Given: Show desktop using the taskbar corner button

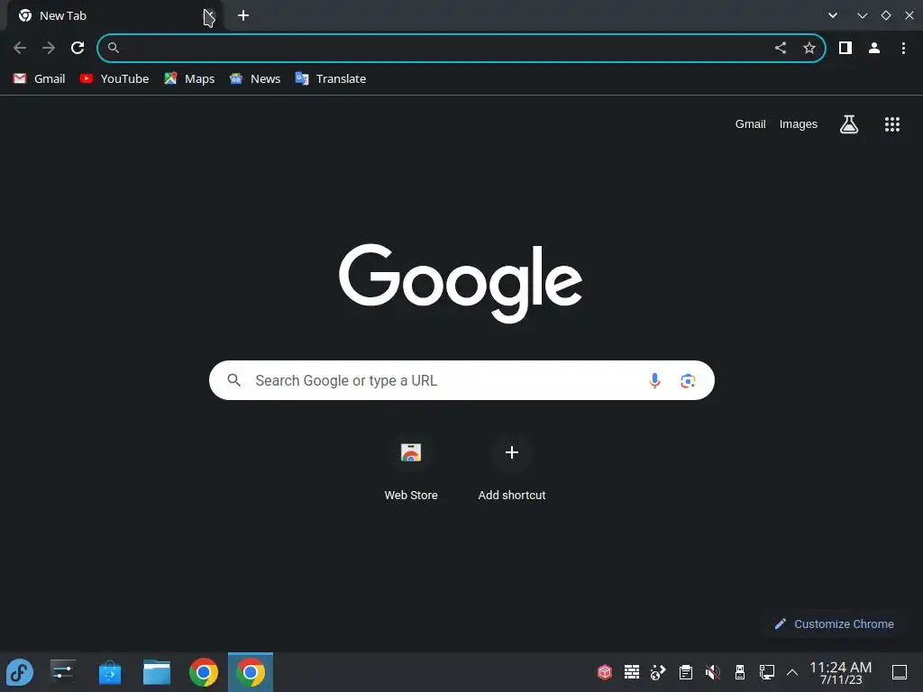Looking at the screenshot, I should coord(900,672).
